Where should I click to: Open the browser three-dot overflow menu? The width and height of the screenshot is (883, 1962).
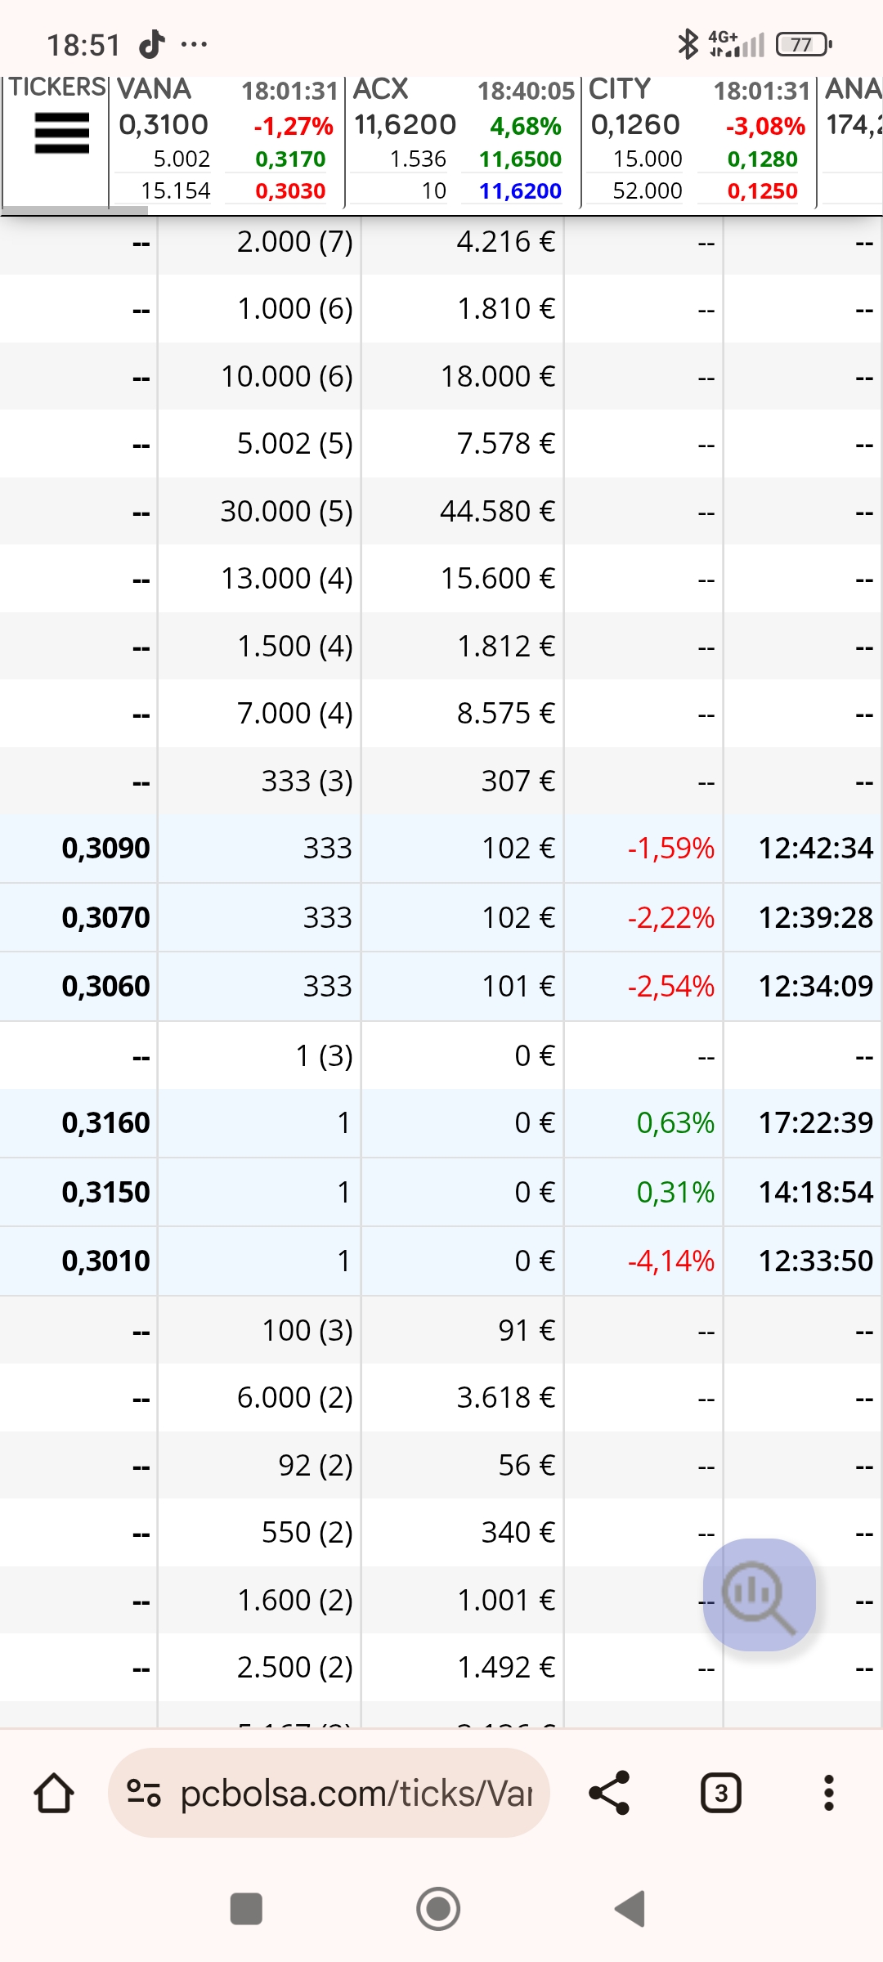(828, 1793)
